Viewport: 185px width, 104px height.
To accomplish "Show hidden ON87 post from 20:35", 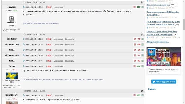I will click(x=70, y=50).
